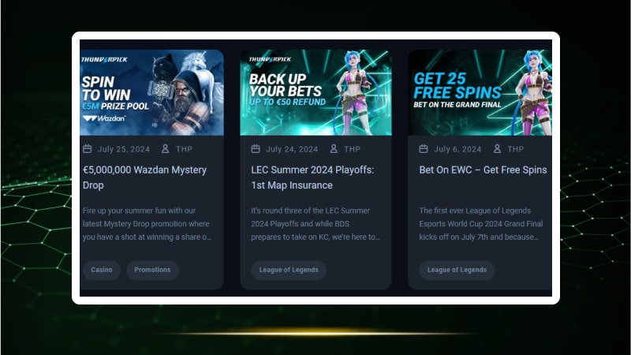Open the €5,000,000 Wazdan Mystery Drop article
The image size is (631, 355).
(x=144, y=177)
